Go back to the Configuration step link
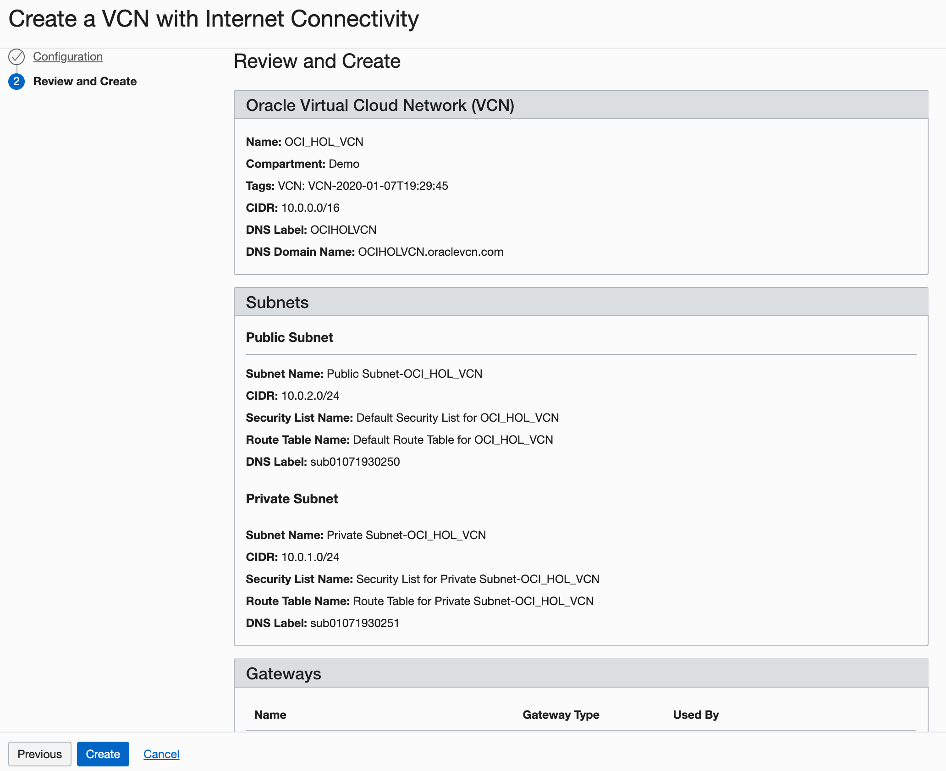Screen dimensions: 946x771 pyautogui.click(x=68, y=57)
